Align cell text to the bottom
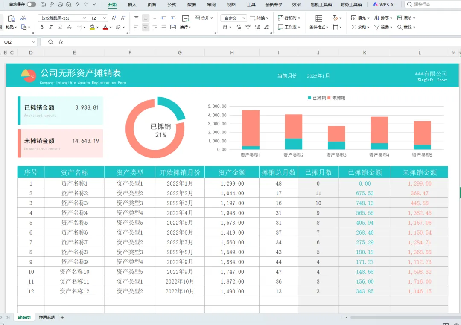The height and width of the screenshot is (325, 461). [x=155, y=18]
